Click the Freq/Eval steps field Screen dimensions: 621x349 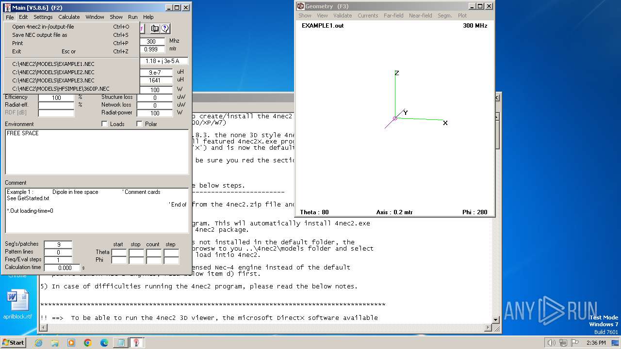point(58,260)
